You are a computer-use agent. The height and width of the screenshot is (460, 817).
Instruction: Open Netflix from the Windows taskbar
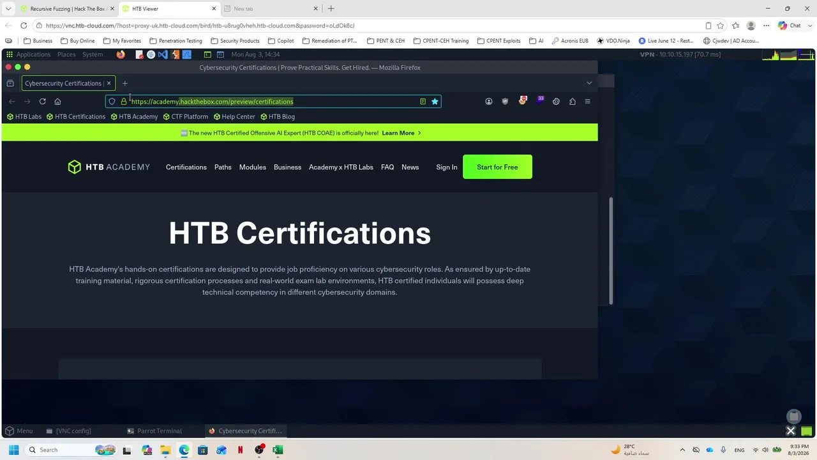(240, 450)
